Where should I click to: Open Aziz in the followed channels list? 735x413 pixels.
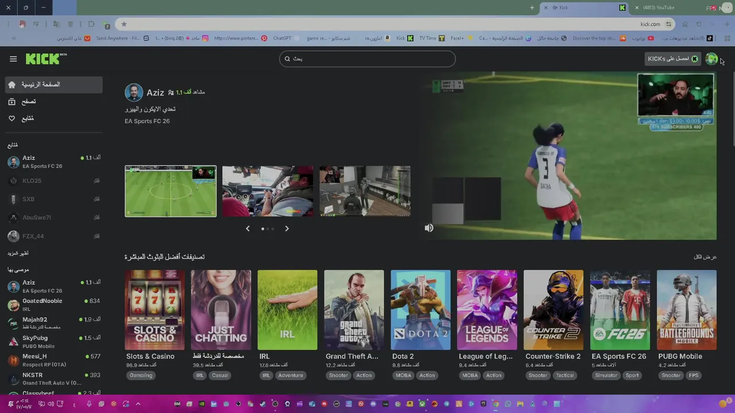(x=54, y=162)
